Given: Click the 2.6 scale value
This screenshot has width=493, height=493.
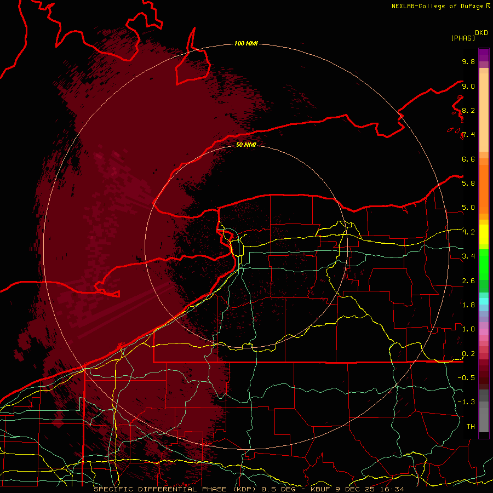Looking at the screenshot, I should click(x=468, y=280).
